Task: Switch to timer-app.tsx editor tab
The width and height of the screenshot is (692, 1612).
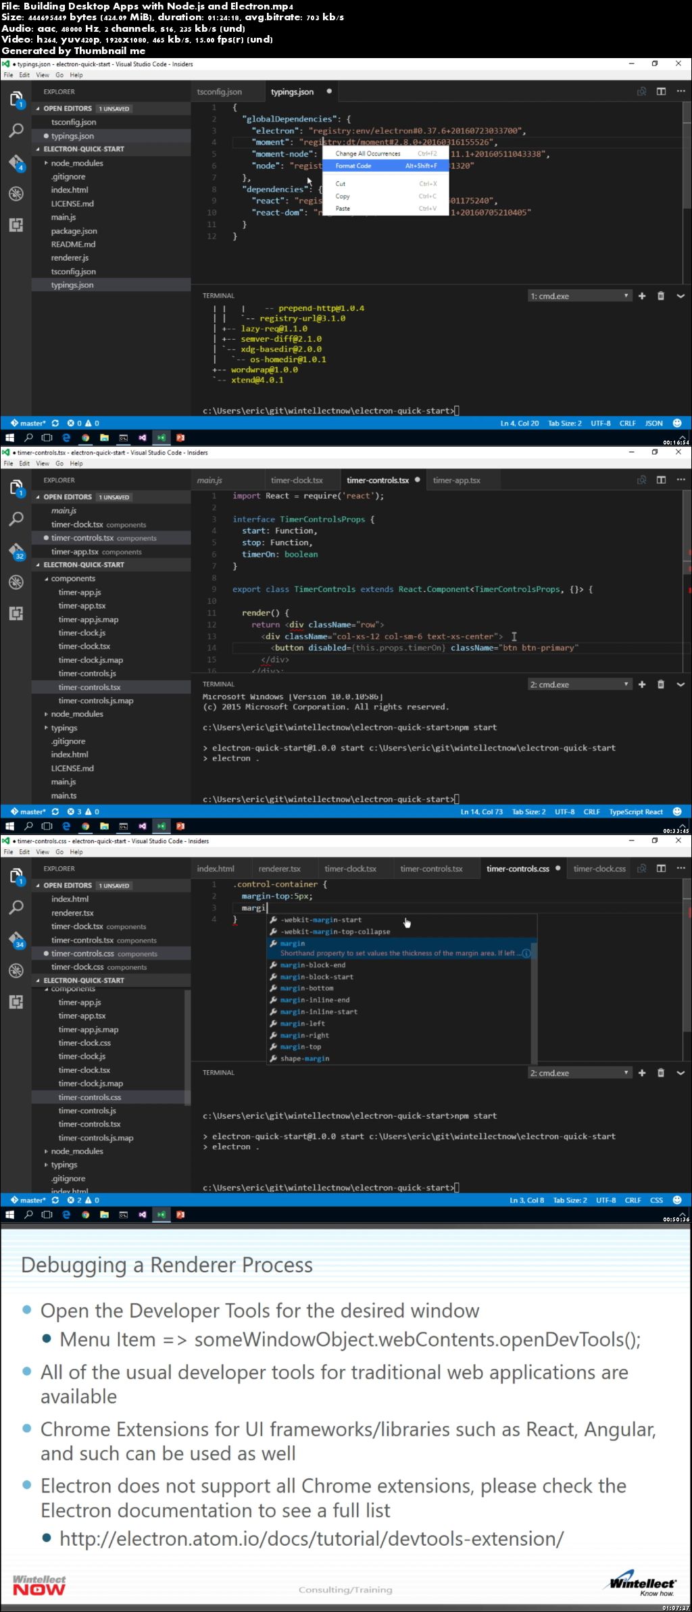Action: [457, 480]
